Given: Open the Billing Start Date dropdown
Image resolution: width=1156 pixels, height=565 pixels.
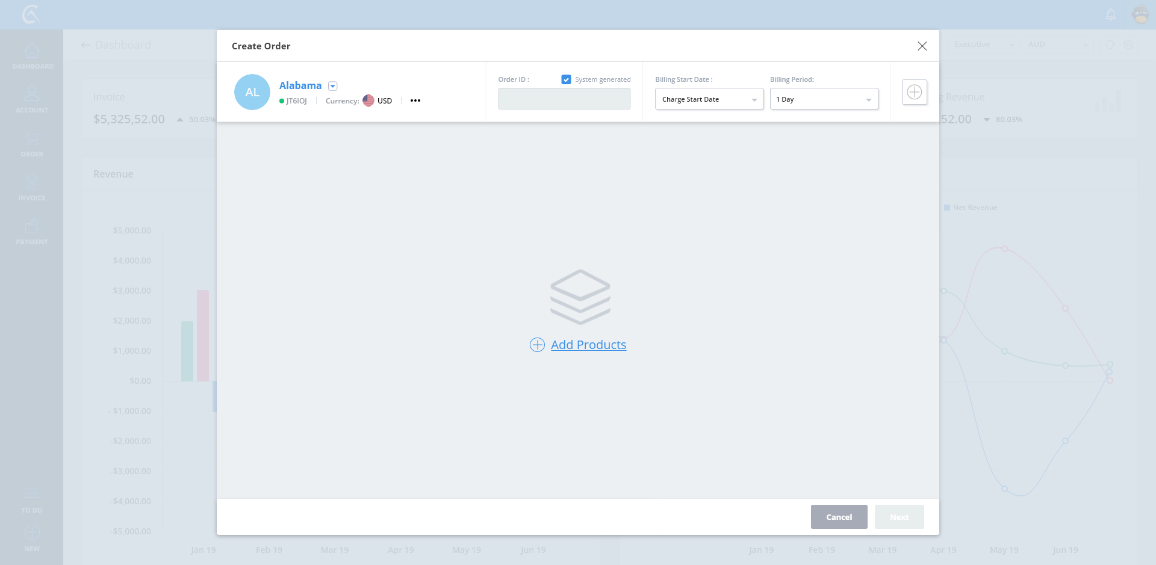Looking at the screenshot, I should click(x=709, y=99).
